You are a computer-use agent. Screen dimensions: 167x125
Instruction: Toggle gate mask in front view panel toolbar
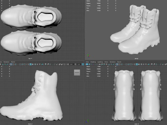point(18,64)
